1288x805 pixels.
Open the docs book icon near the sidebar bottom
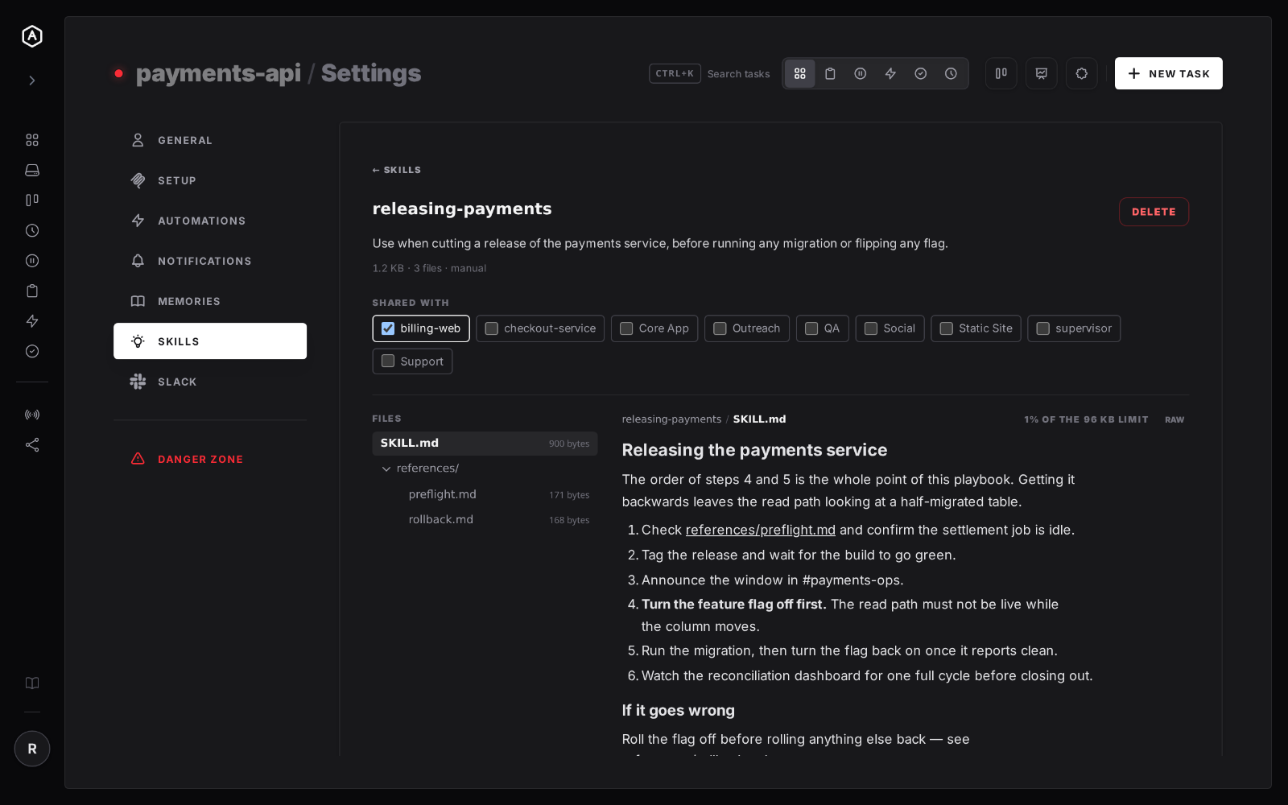click(32, 683)
